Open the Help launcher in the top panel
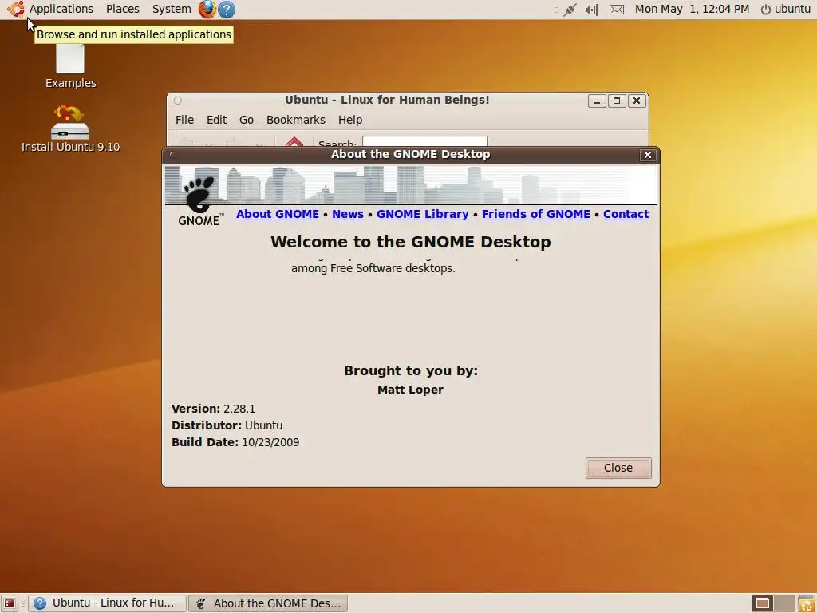The height and width of the screenshot is (613, 817). tap(226, 9)
